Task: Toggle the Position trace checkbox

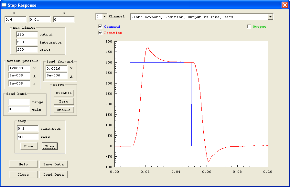Action: pos(100,33)
